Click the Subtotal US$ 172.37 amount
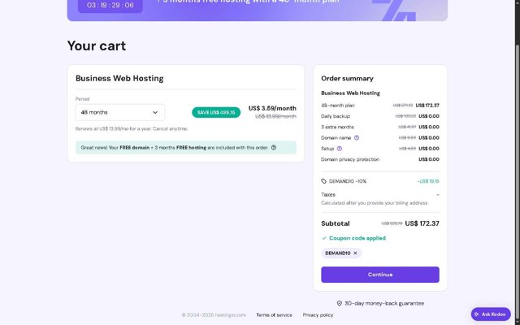520x325 pixels. point(422,223)
